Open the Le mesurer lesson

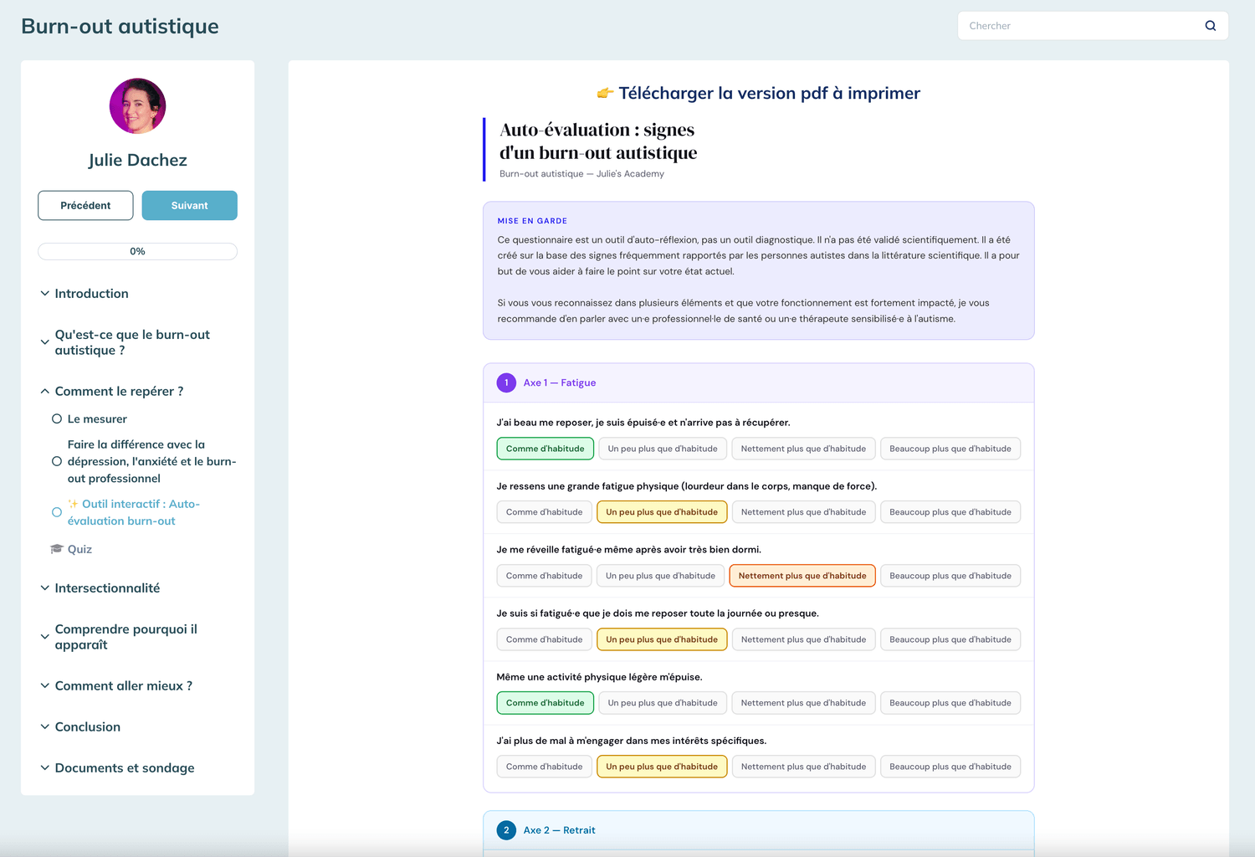click(x=97, y=419)
